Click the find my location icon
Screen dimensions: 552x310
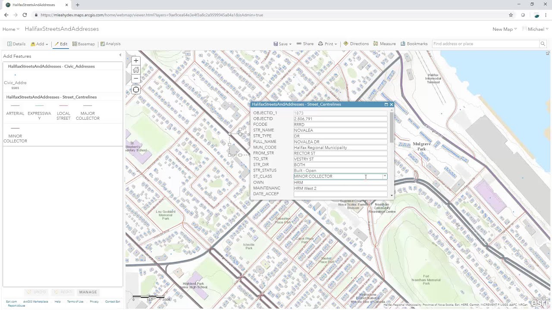tap(136, 90)
